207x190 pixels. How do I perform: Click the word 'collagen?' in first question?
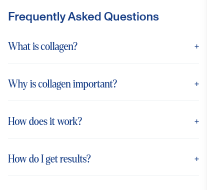pyautogui.click(x=59, y=46)
